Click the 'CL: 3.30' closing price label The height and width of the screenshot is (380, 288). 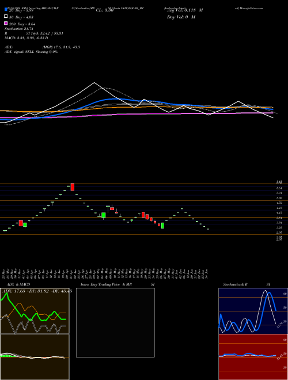pos(105,10)
